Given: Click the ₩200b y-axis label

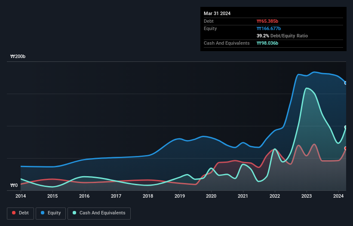Looking at the screenshot, I should point(18,56).
